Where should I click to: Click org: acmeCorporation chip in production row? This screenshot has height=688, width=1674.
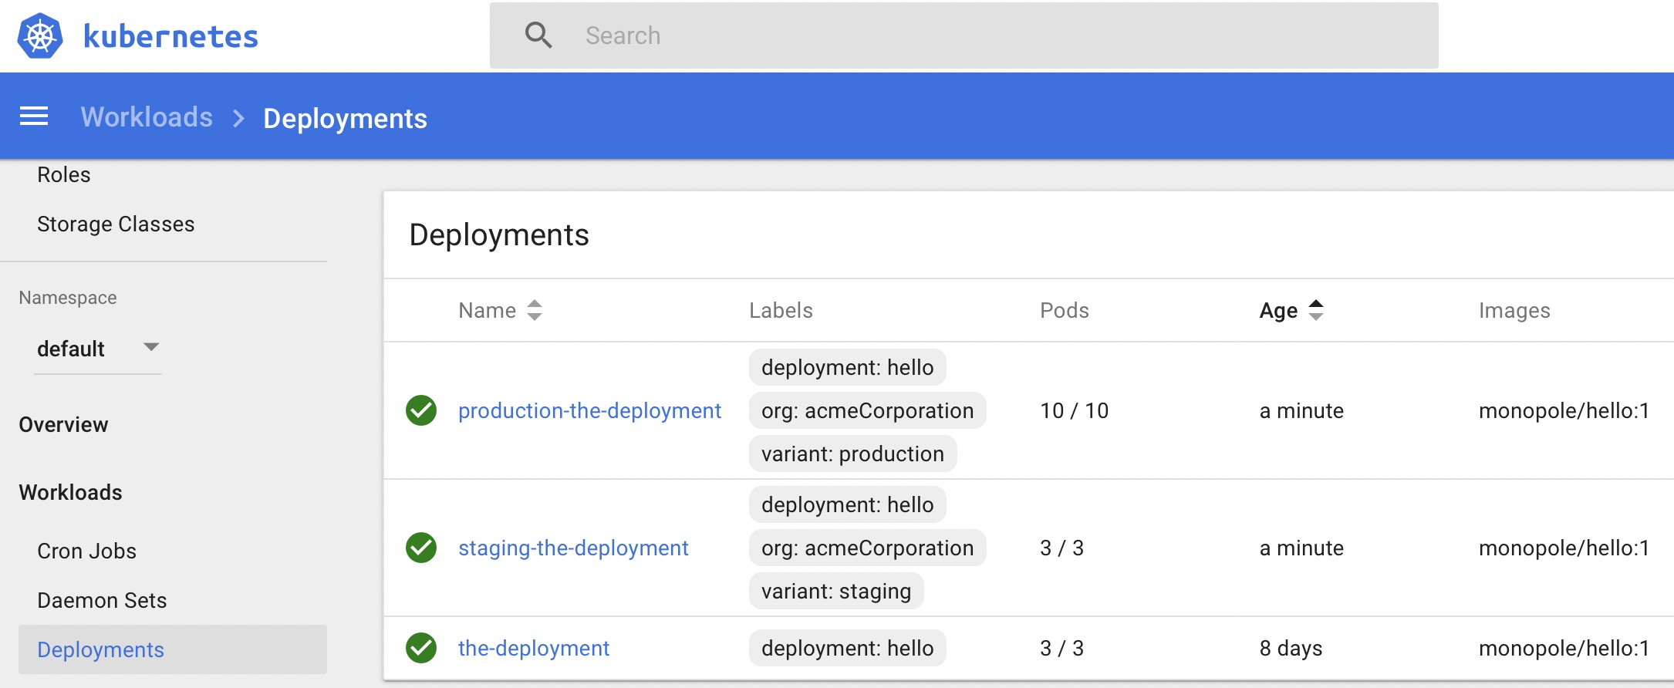click(868, 410)
